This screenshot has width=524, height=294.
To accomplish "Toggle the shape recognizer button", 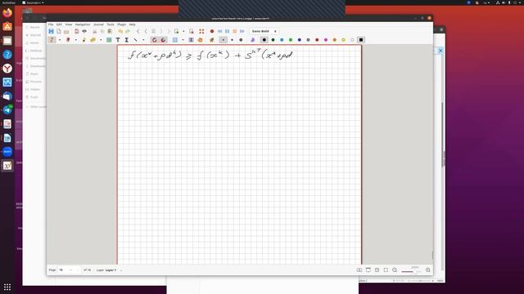I will pos(155,40).
